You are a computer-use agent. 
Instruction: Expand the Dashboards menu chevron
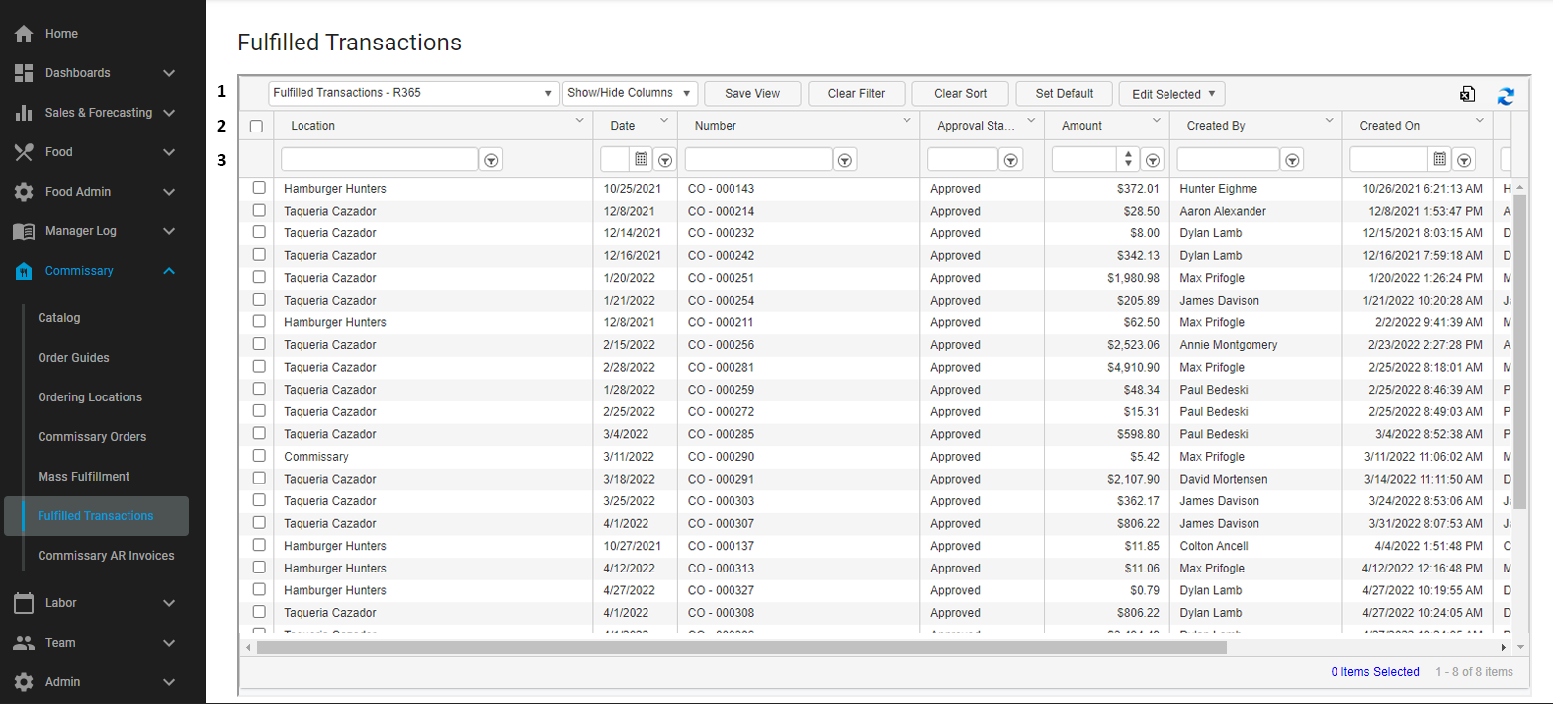(169, 73)
